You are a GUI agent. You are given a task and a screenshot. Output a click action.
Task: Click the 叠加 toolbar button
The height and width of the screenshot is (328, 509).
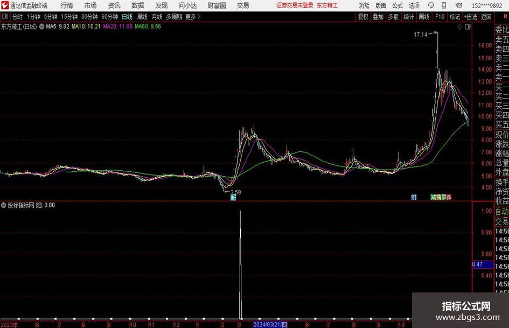tap(378, 17)
